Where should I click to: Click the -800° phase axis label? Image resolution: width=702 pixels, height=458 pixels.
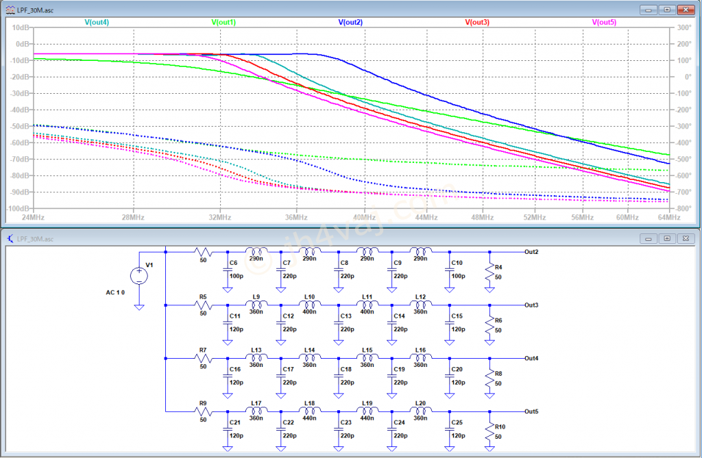[x=683, y=208]
